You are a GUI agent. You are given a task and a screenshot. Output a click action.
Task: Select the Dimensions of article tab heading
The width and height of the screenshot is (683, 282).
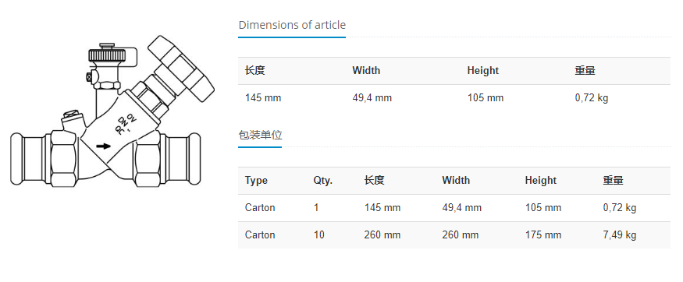coord(292,25)
